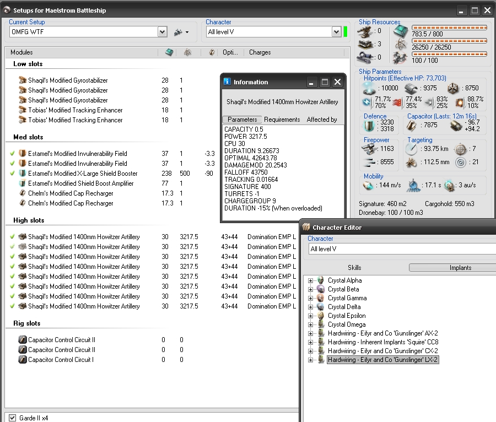Toggle the Garde II x4 drones checkbox
This screenshot has width=496, height=422.
coord(12,418)
